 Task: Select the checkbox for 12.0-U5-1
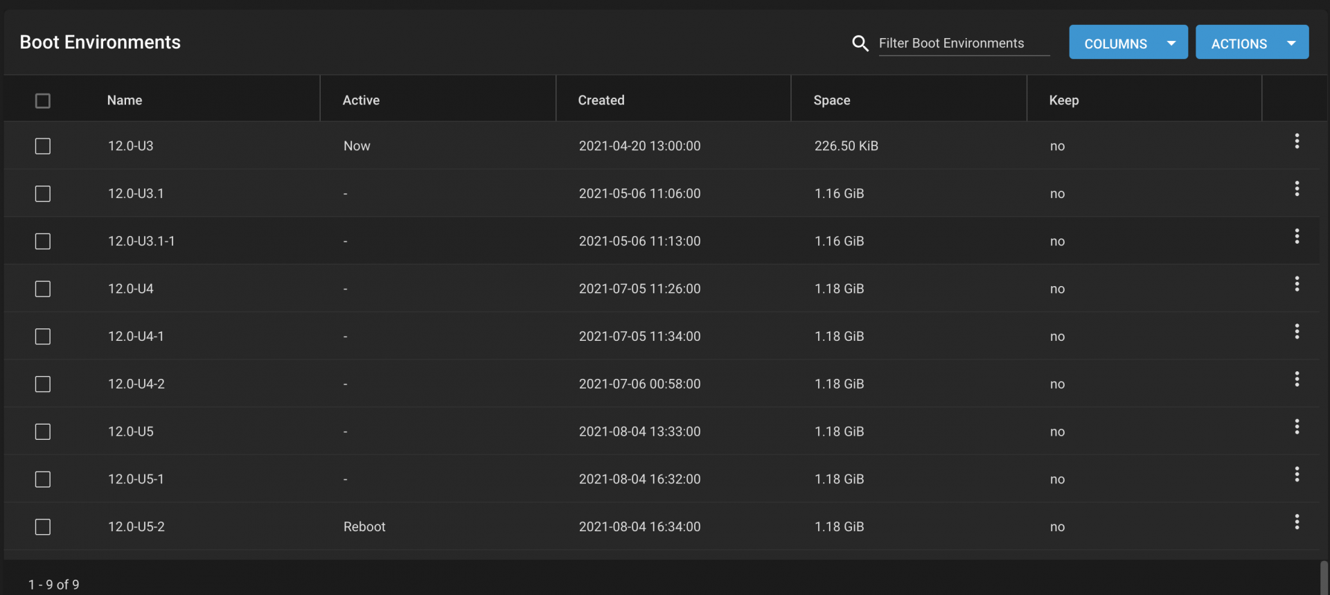click(43, 479)
